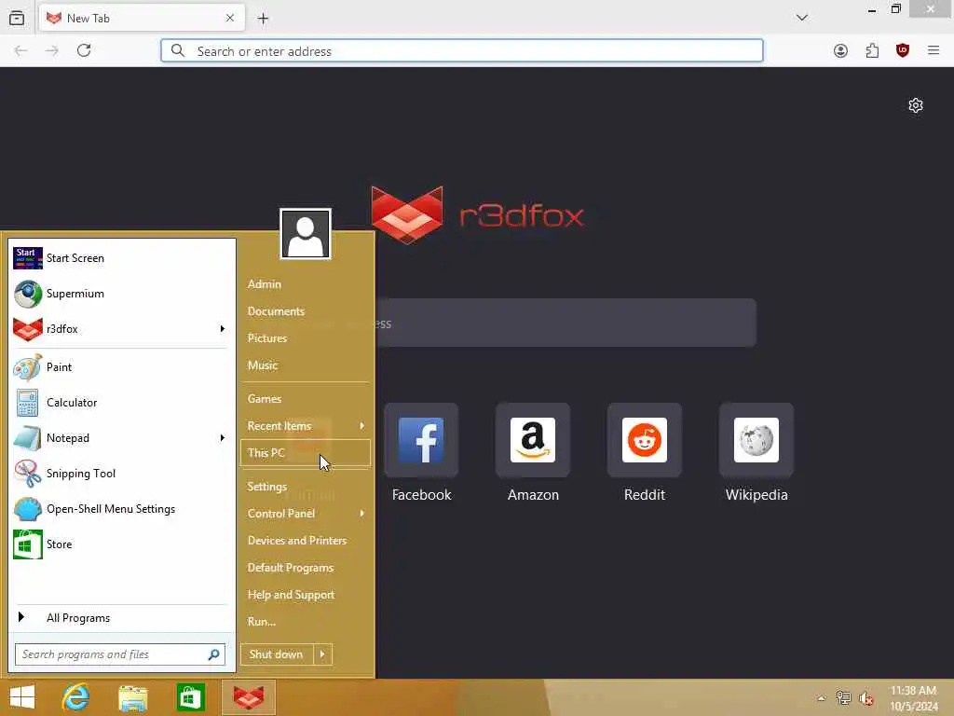Click the Windows Start button
The width and height of the screenshot is (954, 716).
pos(22,697)
